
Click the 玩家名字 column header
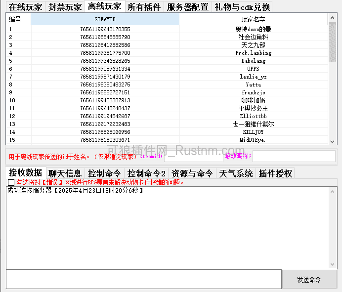253,19
